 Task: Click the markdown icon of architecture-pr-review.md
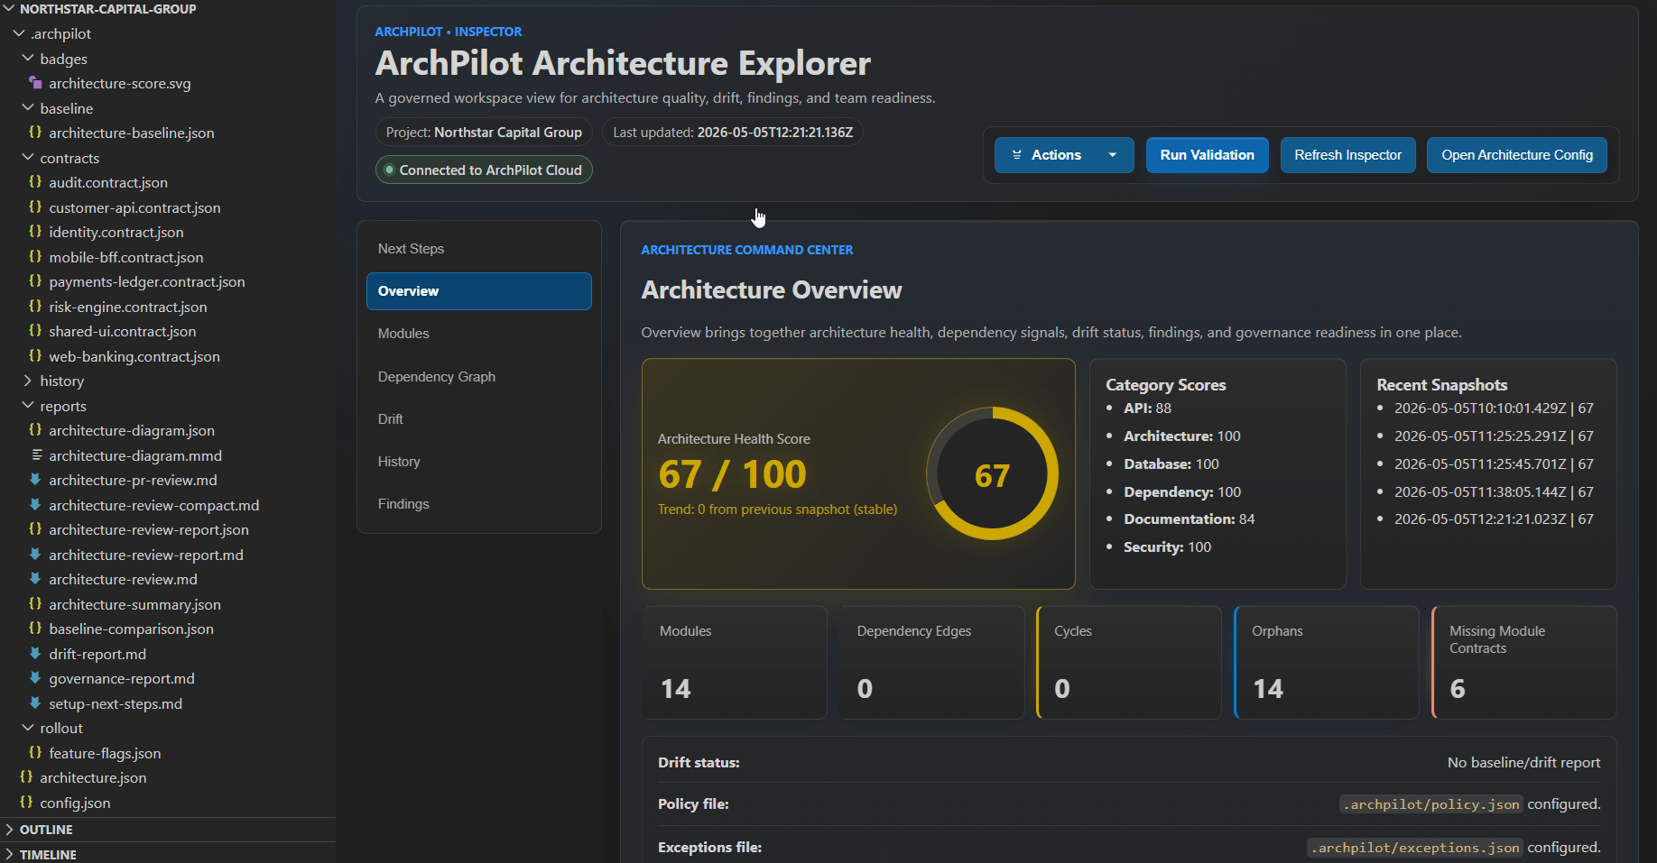(35, 480)
